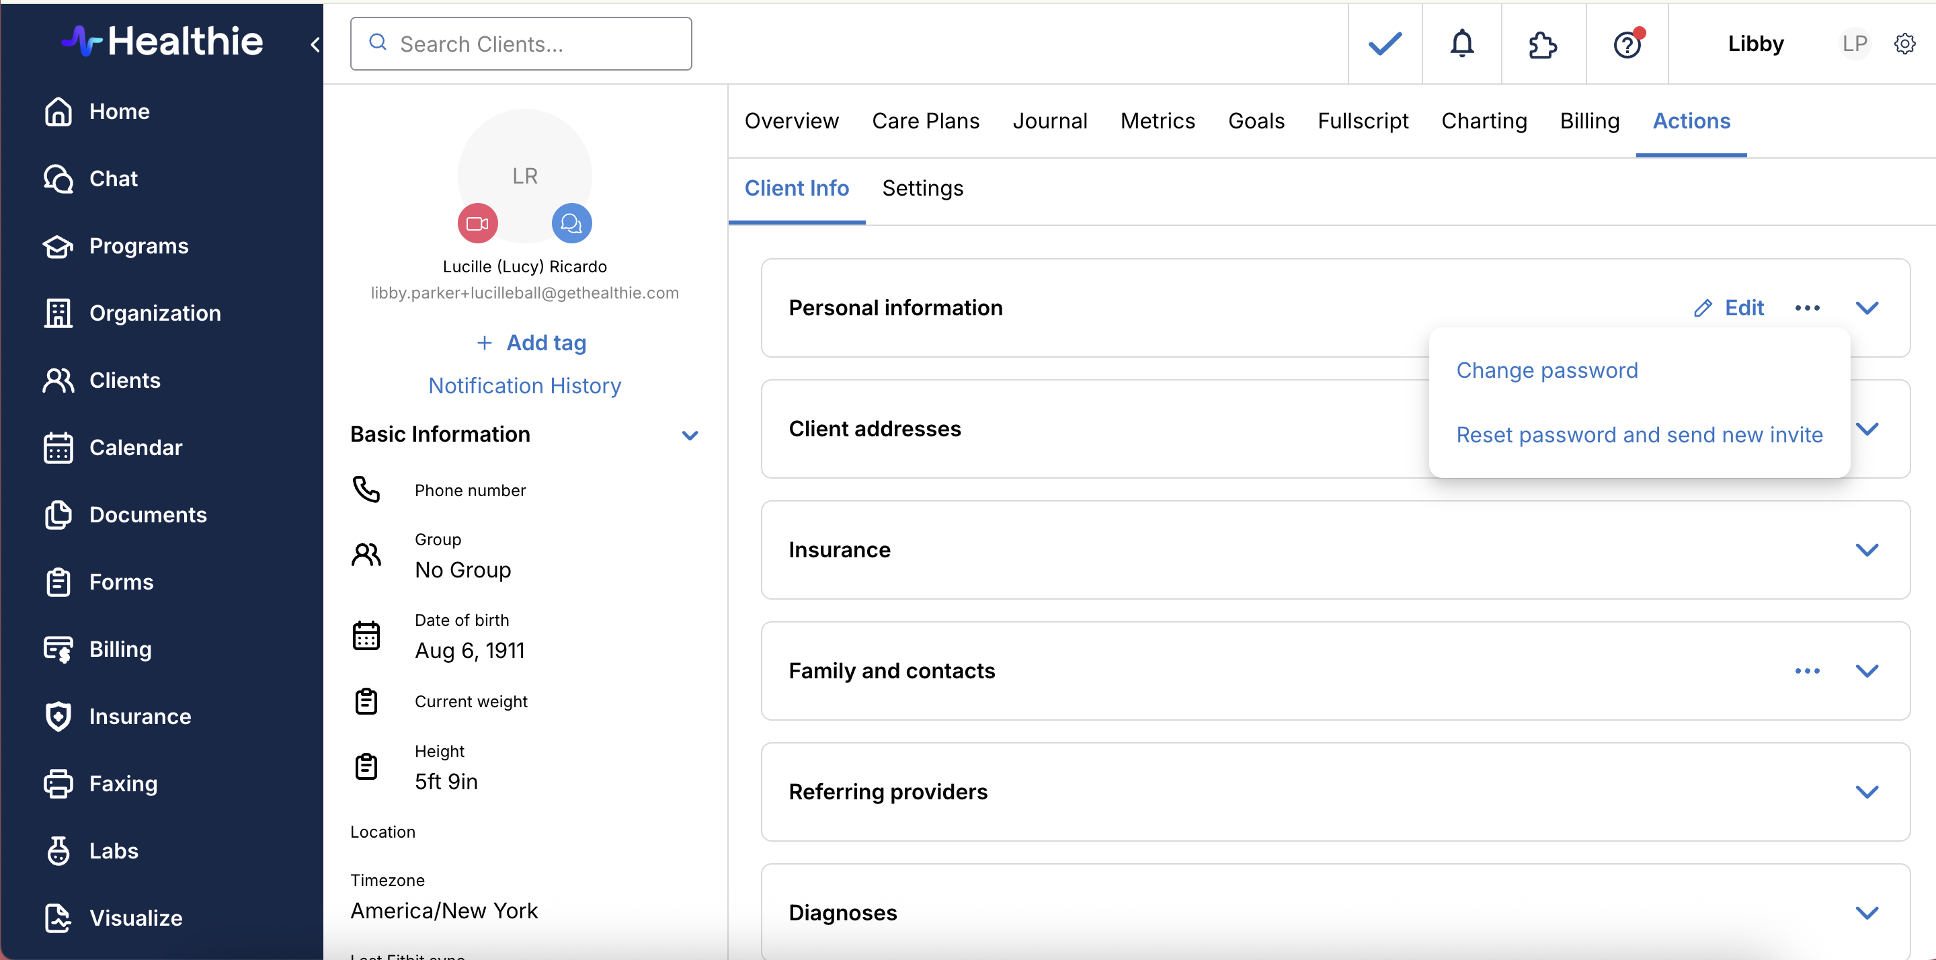1936x960 pixels.
Task: Select Change password from the menu
Action: tap(1547, 370)
